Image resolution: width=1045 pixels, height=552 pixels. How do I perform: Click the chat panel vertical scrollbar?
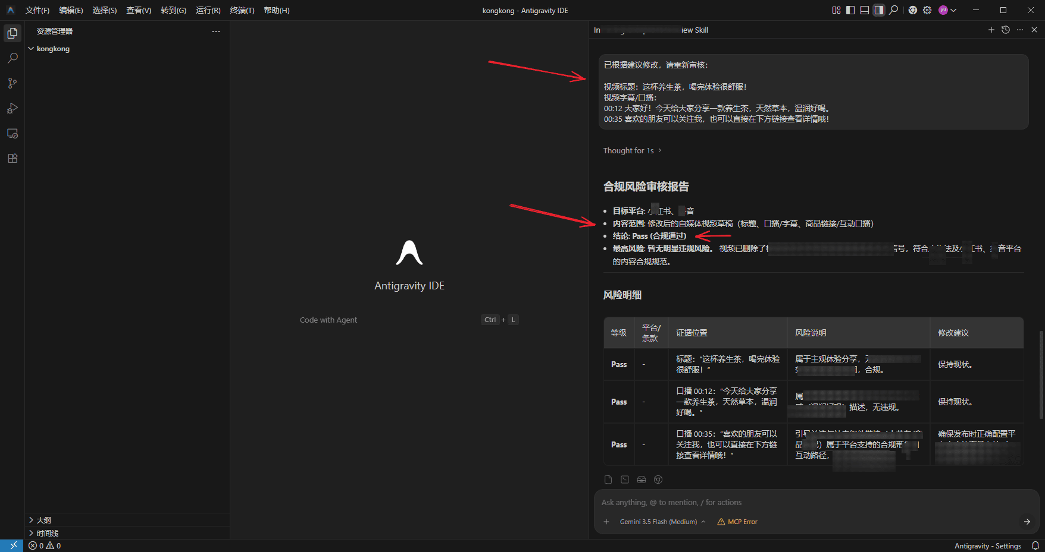point(1041,374)
